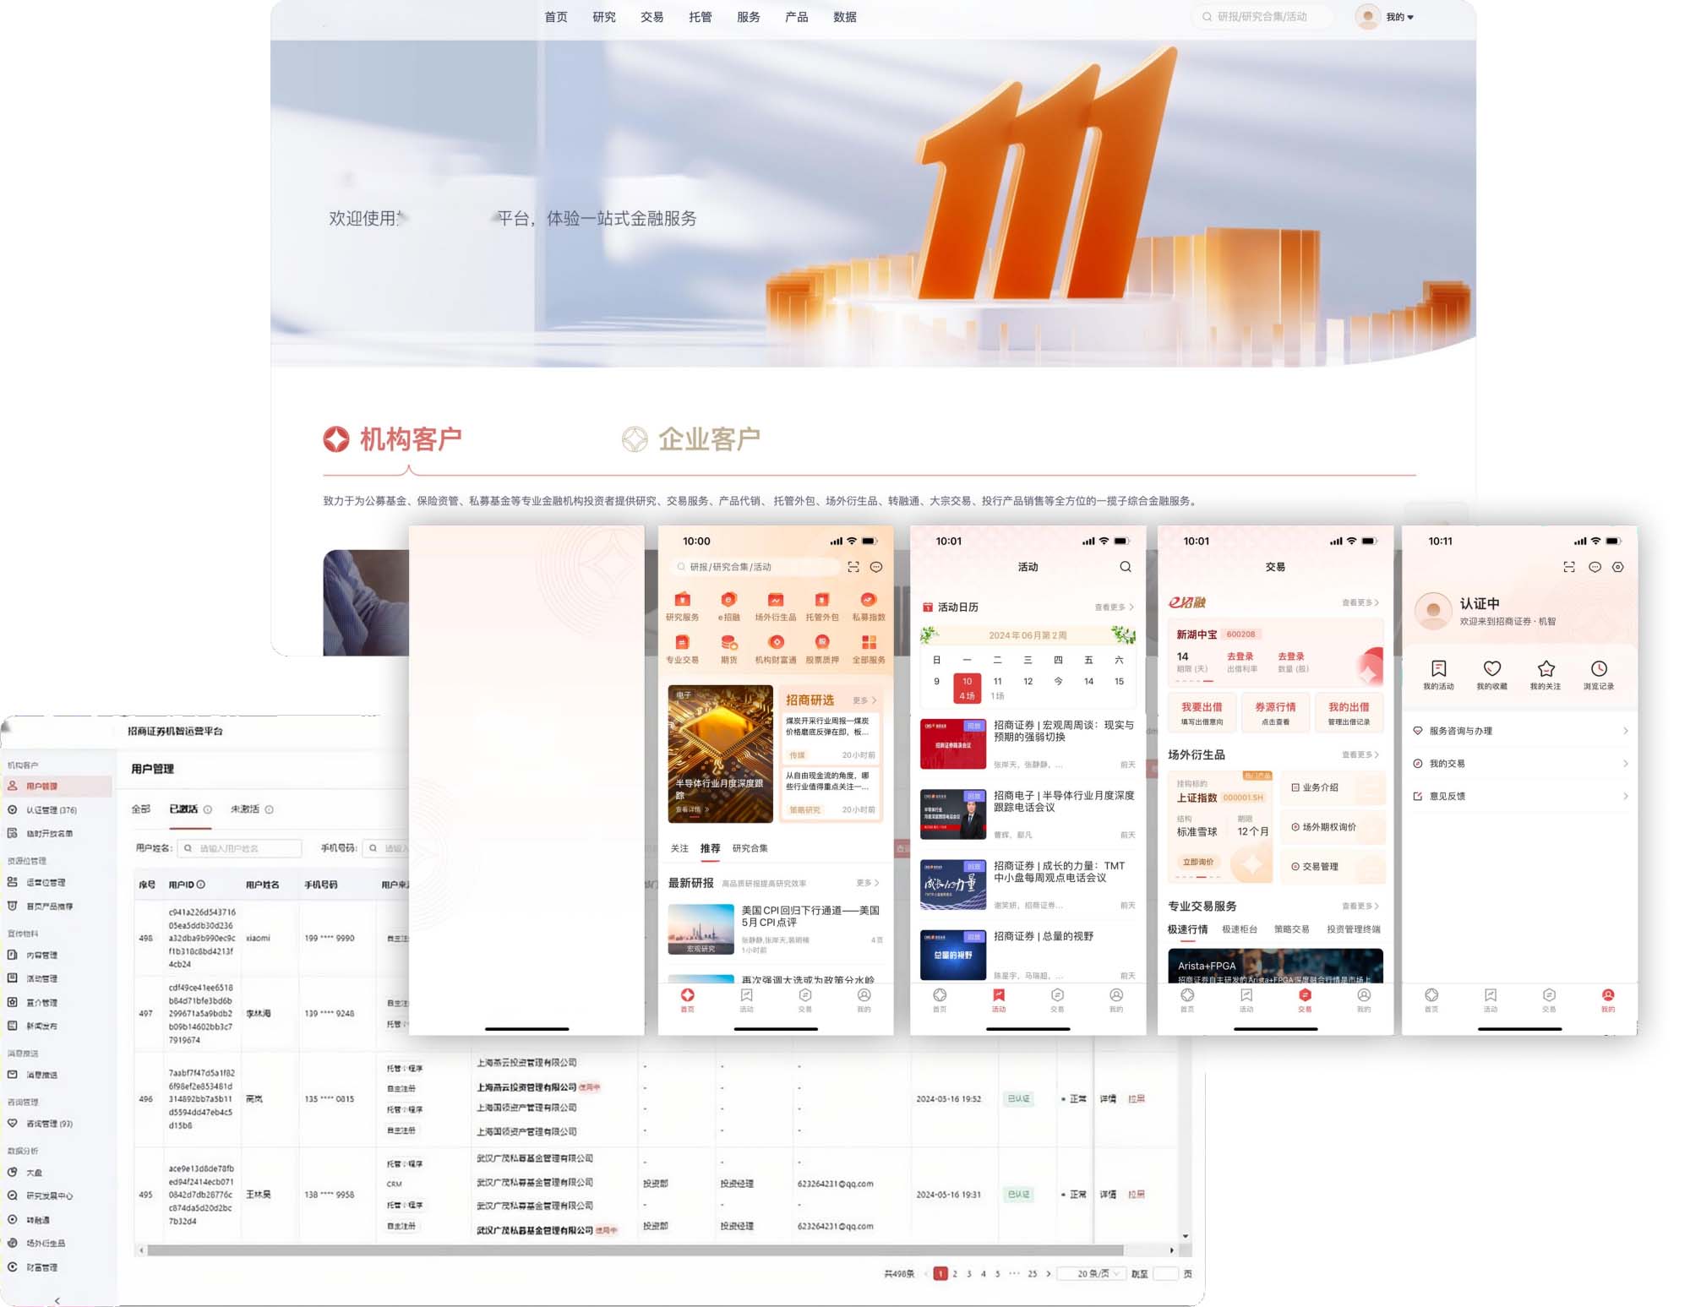Open 查看更多 beside 活动日历
This screenshot has height=1307, width=1690.
click(1115, 607)
